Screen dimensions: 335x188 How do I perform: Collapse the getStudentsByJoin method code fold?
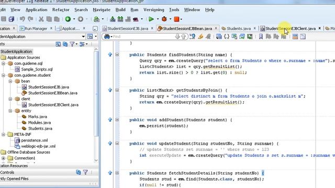(117, 90)
